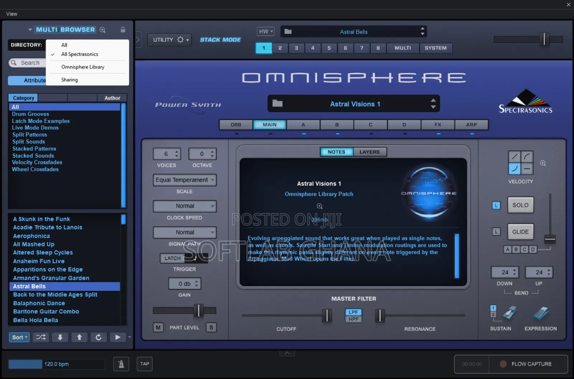Adjust the Part Level slider
This screenshot has width=574, height=379.
tap(198, 310)
